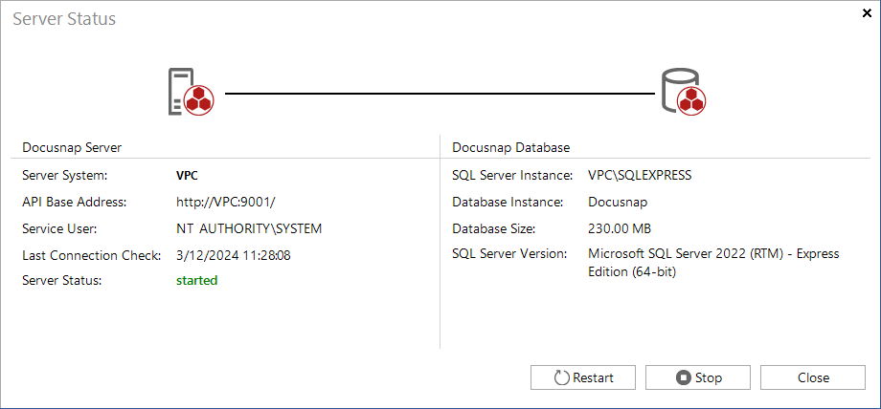Click the Docusnap Database cylinder icon
Screen dimensions: 881x409
683,91
